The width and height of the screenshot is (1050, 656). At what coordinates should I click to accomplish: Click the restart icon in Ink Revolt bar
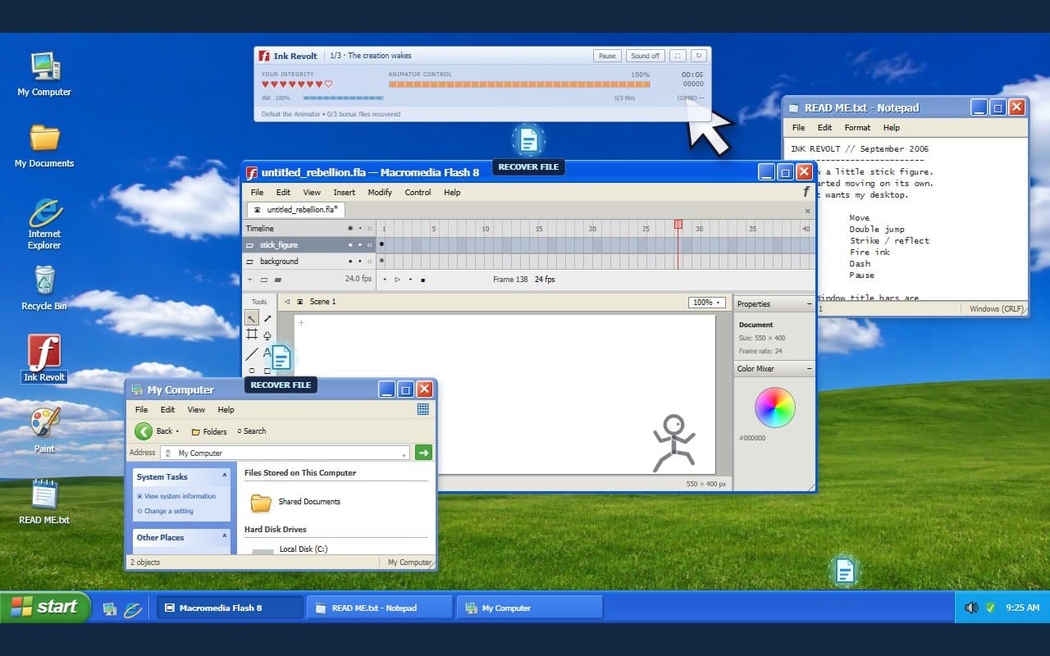pos(699,56)
